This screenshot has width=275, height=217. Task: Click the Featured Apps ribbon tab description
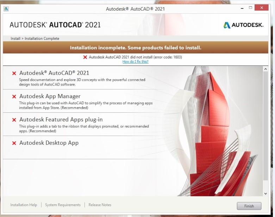click(84, 129)
